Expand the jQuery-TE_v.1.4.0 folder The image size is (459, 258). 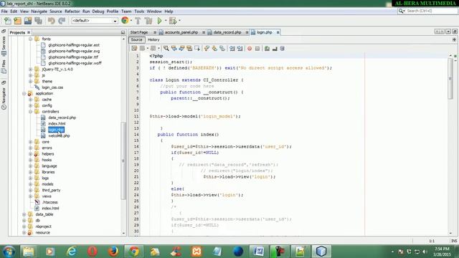[x=30, y=70]
